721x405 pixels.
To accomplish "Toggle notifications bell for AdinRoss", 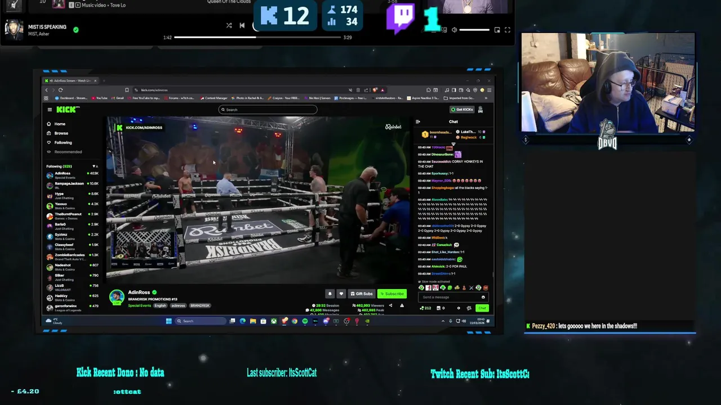I will [330, 294].
